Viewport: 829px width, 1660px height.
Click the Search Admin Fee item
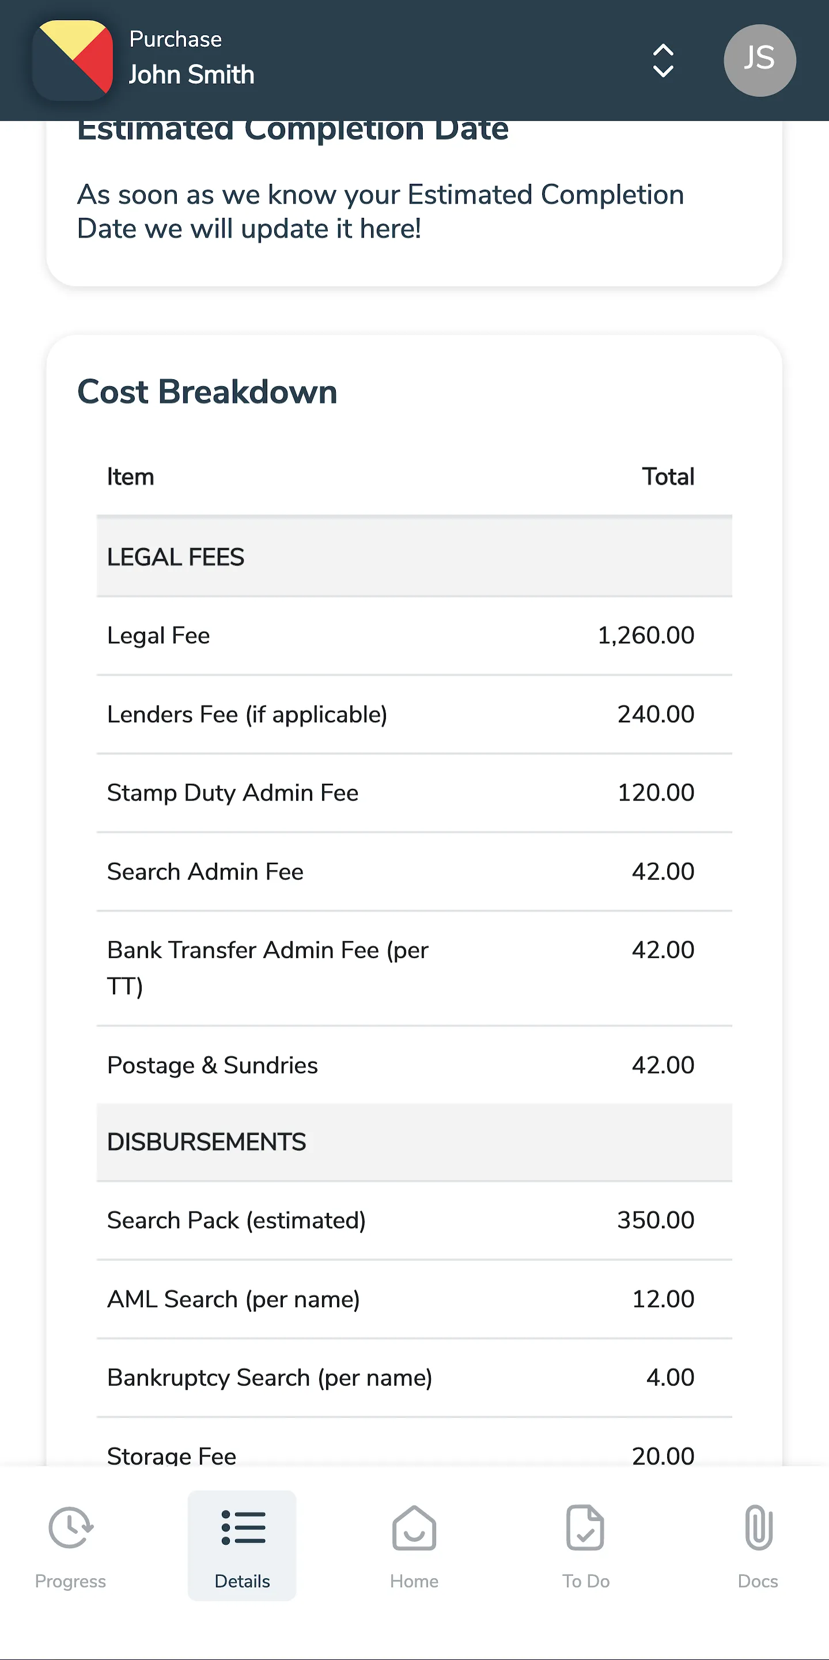[x=206, y=871]
